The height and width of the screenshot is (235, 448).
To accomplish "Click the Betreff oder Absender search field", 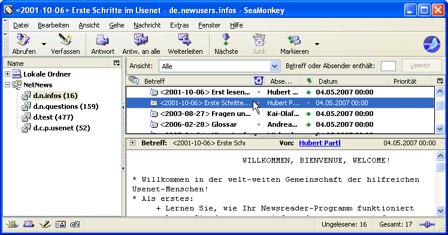I will pyautogui.click(x=388, y=66).
